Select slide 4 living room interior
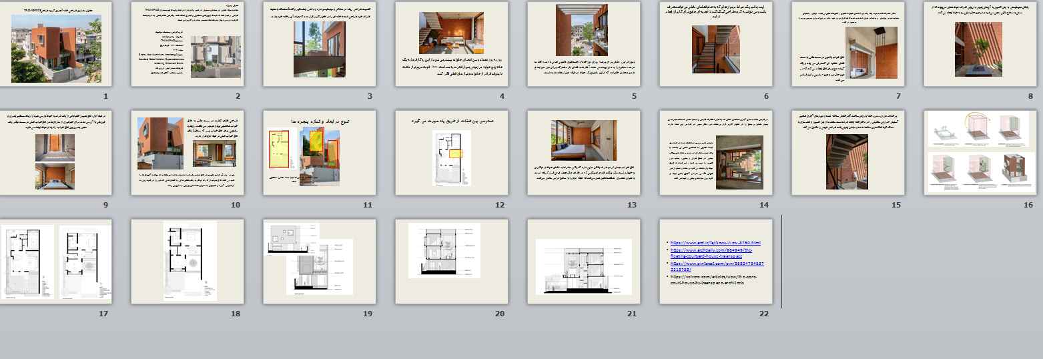Image resolution: width=1043 pixels, height=359 pixels. pos(452,44)
